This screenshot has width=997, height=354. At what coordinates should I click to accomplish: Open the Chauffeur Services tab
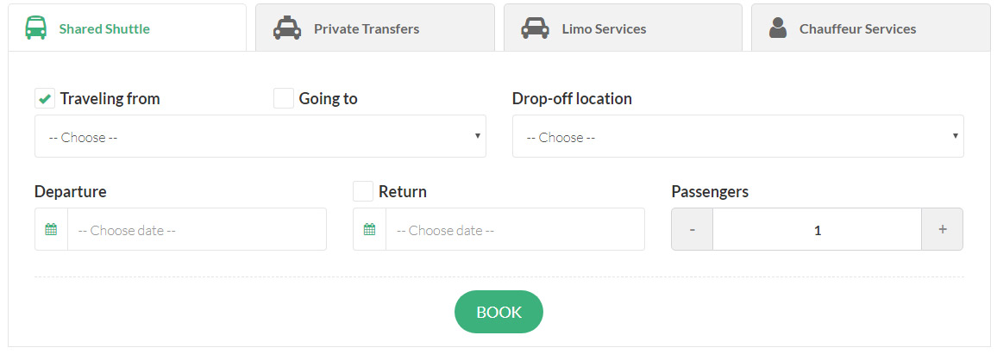point(870,28)
